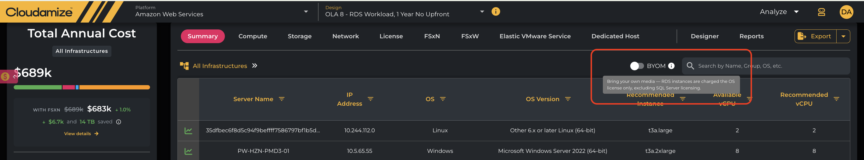Open the Network tab

coord(345,36)
